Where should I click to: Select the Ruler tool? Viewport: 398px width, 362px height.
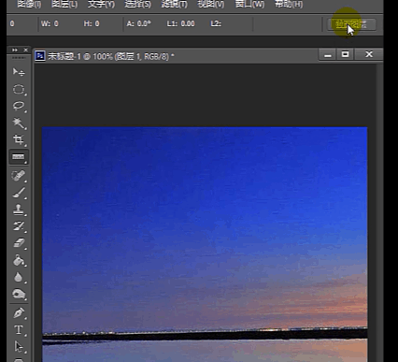[x=19, y=157]
